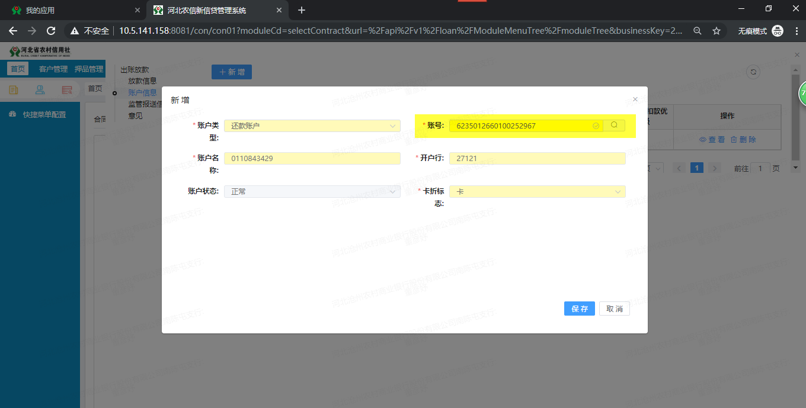Click the red card search icon
Image resolution: width=806 pixels, height=408 pixels.
[67, 90]
